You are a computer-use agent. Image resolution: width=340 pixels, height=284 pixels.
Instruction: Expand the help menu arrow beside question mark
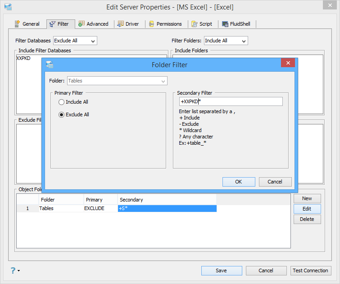coord(18,270)
